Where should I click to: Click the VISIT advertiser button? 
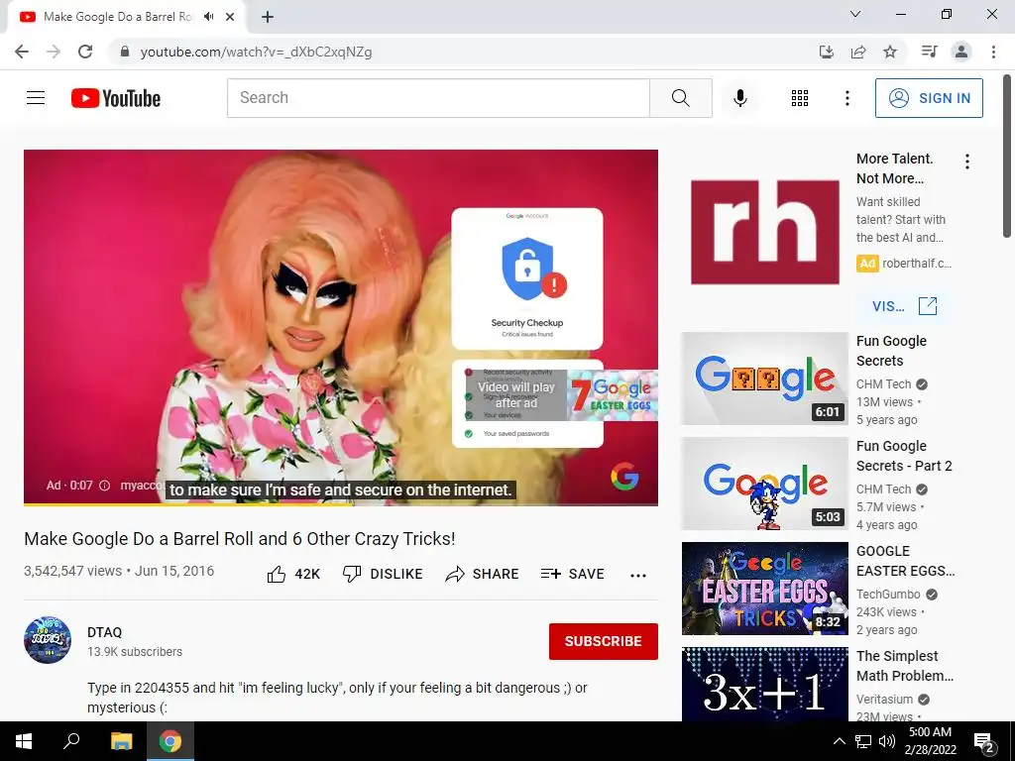tap(904, 306)
